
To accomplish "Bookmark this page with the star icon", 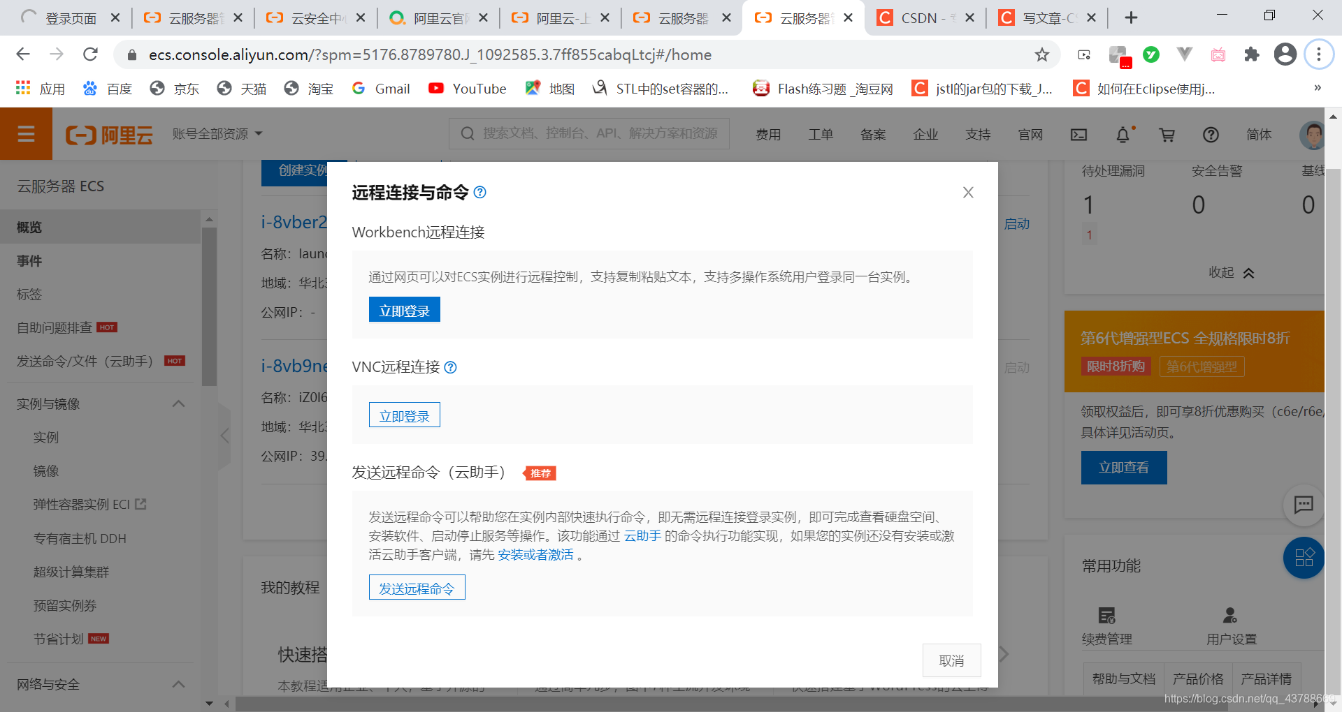I will [1042, 54].
